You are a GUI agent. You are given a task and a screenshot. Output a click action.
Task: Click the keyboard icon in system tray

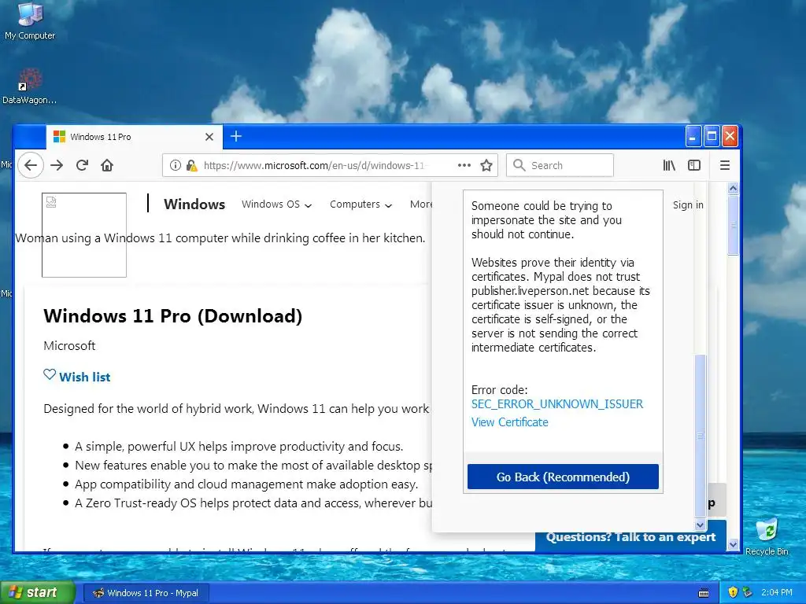pos(704,593)
